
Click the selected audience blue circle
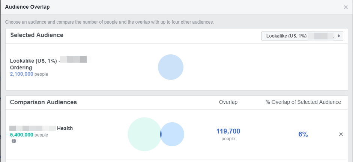pyautogui.click(x=170, y=67)
